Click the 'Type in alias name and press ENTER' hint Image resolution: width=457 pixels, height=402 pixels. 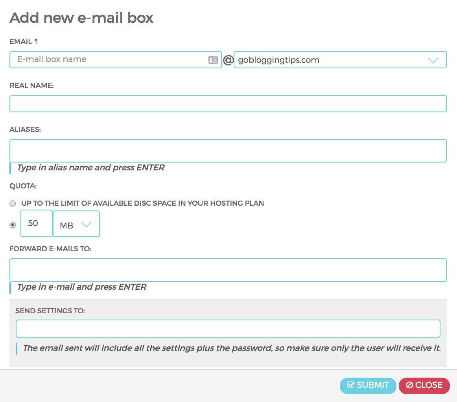[91, 168]
